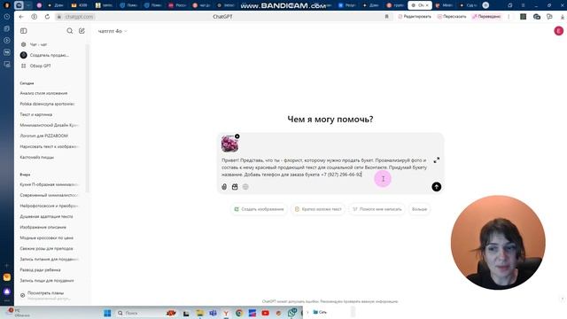Screen dimensions: 567x319
Task: Toggle the ChatGPT sidebar panel icon
Action: 24,31
